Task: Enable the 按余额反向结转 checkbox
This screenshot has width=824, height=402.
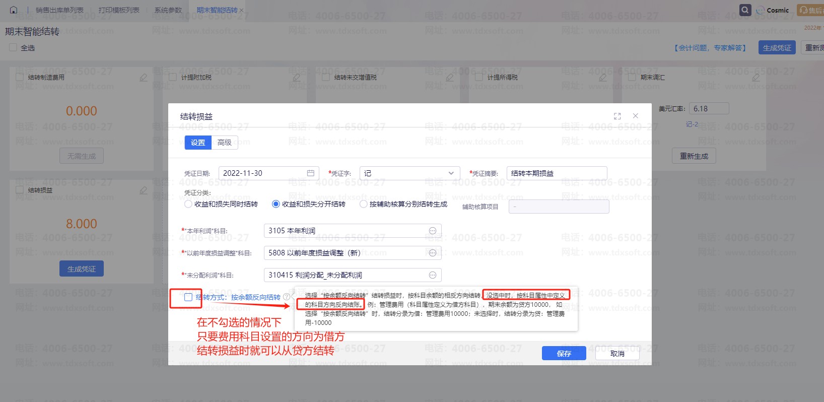Action: 188,297
